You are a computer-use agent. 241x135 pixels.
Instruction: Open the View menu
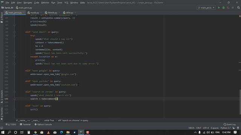[19, 3]
